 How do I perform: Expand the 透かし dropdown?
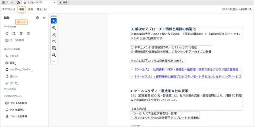12,76
